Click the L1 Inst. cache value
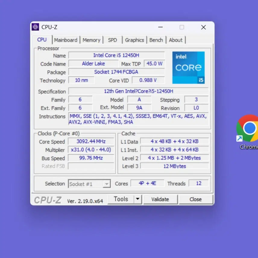 click(175, 149)
